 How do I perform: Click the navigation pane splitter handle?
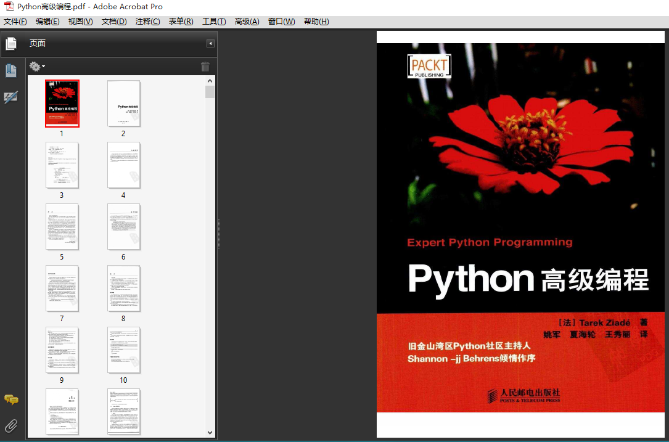click(220, 234)
